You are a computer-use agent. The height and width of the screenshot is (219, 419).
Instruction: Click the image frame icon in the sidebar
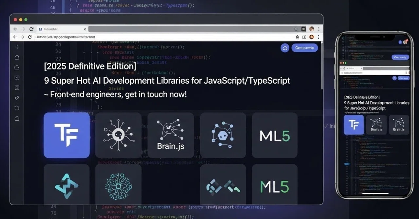(x=17, y=78)
